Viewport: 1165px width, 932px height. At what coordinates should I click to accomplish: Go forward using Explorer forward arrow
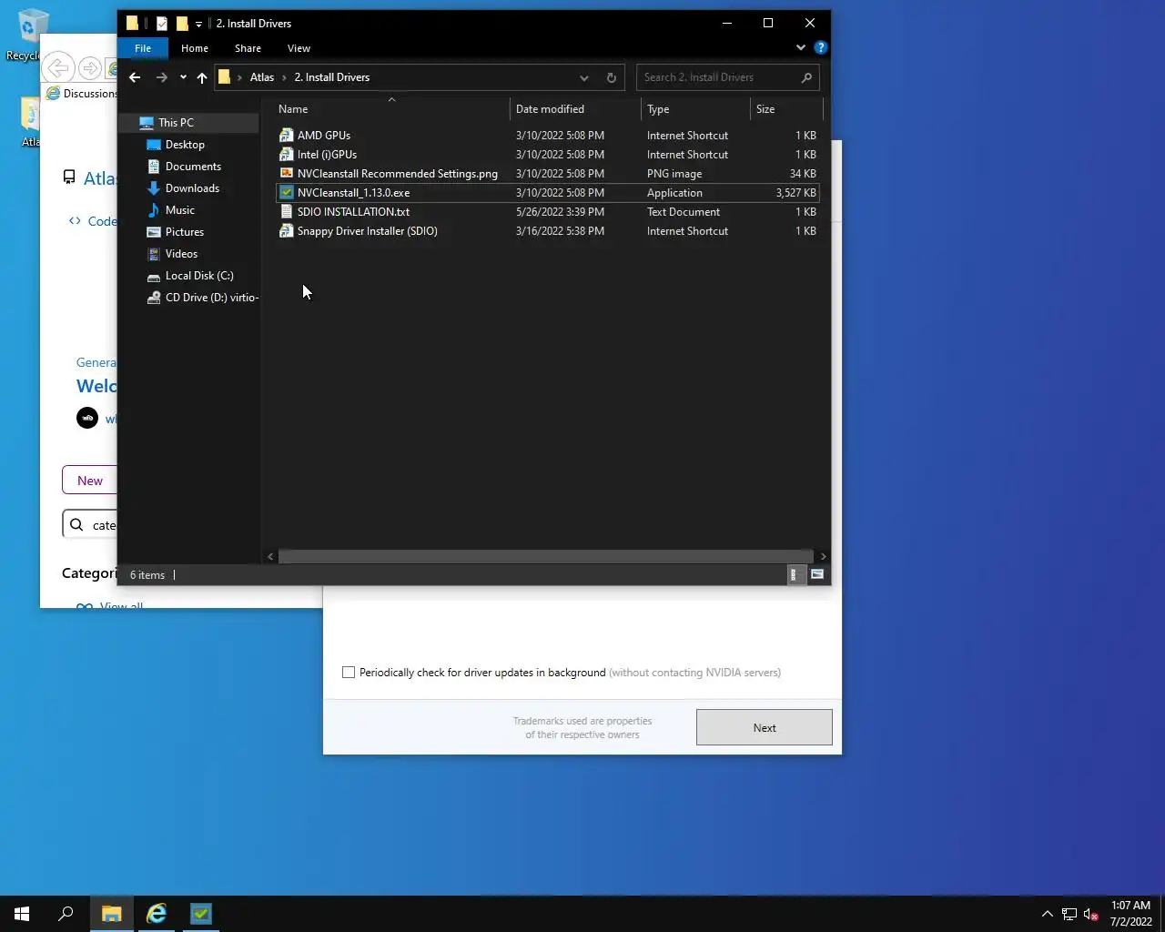pos(162,77)
